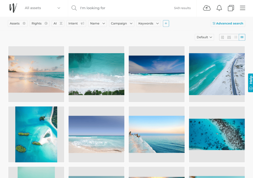This screenshot has height=178, width=253.
Task: Click the plus button to add a filter
Action: click(x=166, y=23)
